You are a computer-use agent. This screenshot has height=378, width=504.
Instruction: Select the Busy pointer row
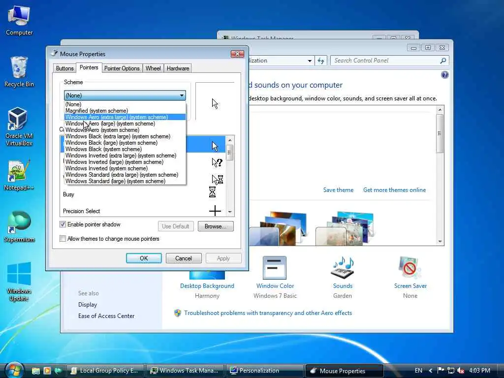tap(143, 194)
